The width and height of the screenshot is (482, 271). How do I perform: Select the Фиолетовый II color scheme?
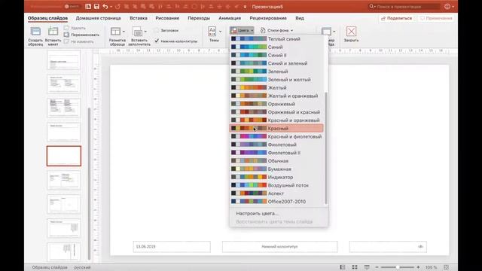[276, 153]
